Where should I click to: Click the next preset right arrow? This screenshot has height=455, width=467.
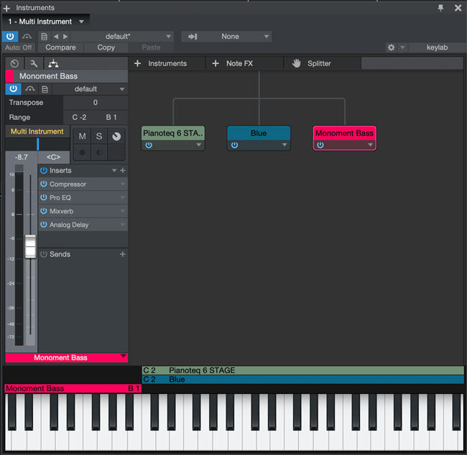pyautogui.click(x=65, y=37)
